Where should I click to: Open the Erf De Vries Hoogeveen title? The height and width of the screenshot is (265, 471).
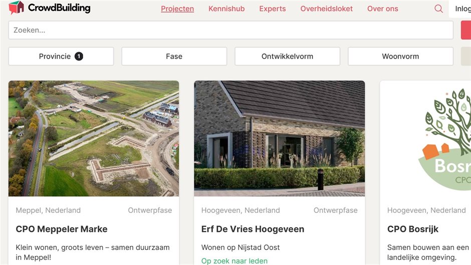[253, 229]
